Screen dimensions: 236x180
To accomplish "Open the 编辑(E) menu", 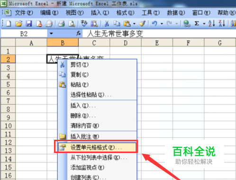I will click(x=49, y=13).
